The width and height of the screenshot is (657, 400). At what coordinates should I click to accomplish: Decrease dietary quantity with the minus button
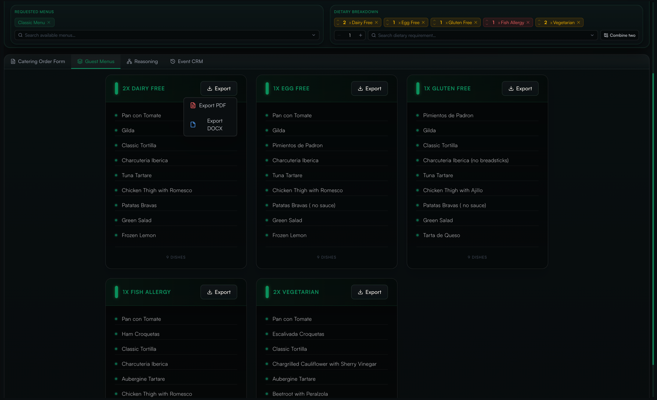[339, 35]
